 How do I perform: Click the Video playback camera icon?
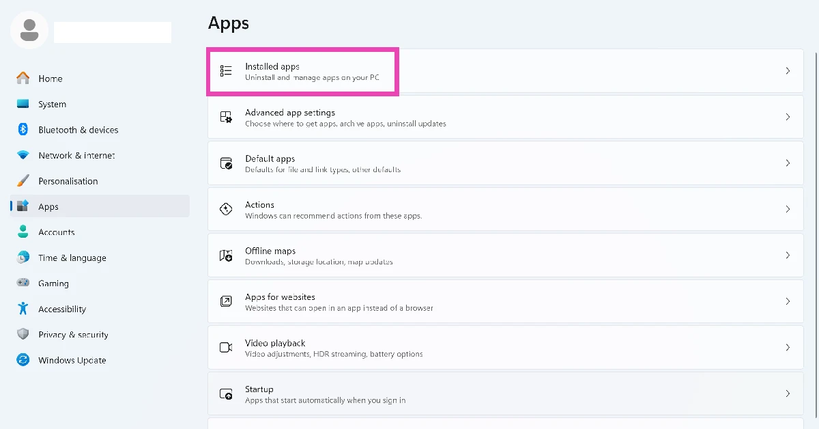click(226, 347)
